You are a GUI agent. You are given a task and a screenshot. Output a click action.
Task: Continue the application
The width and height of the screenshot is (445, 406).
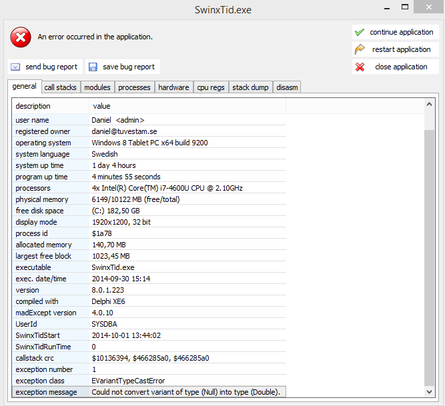click(x=396, y=32)
